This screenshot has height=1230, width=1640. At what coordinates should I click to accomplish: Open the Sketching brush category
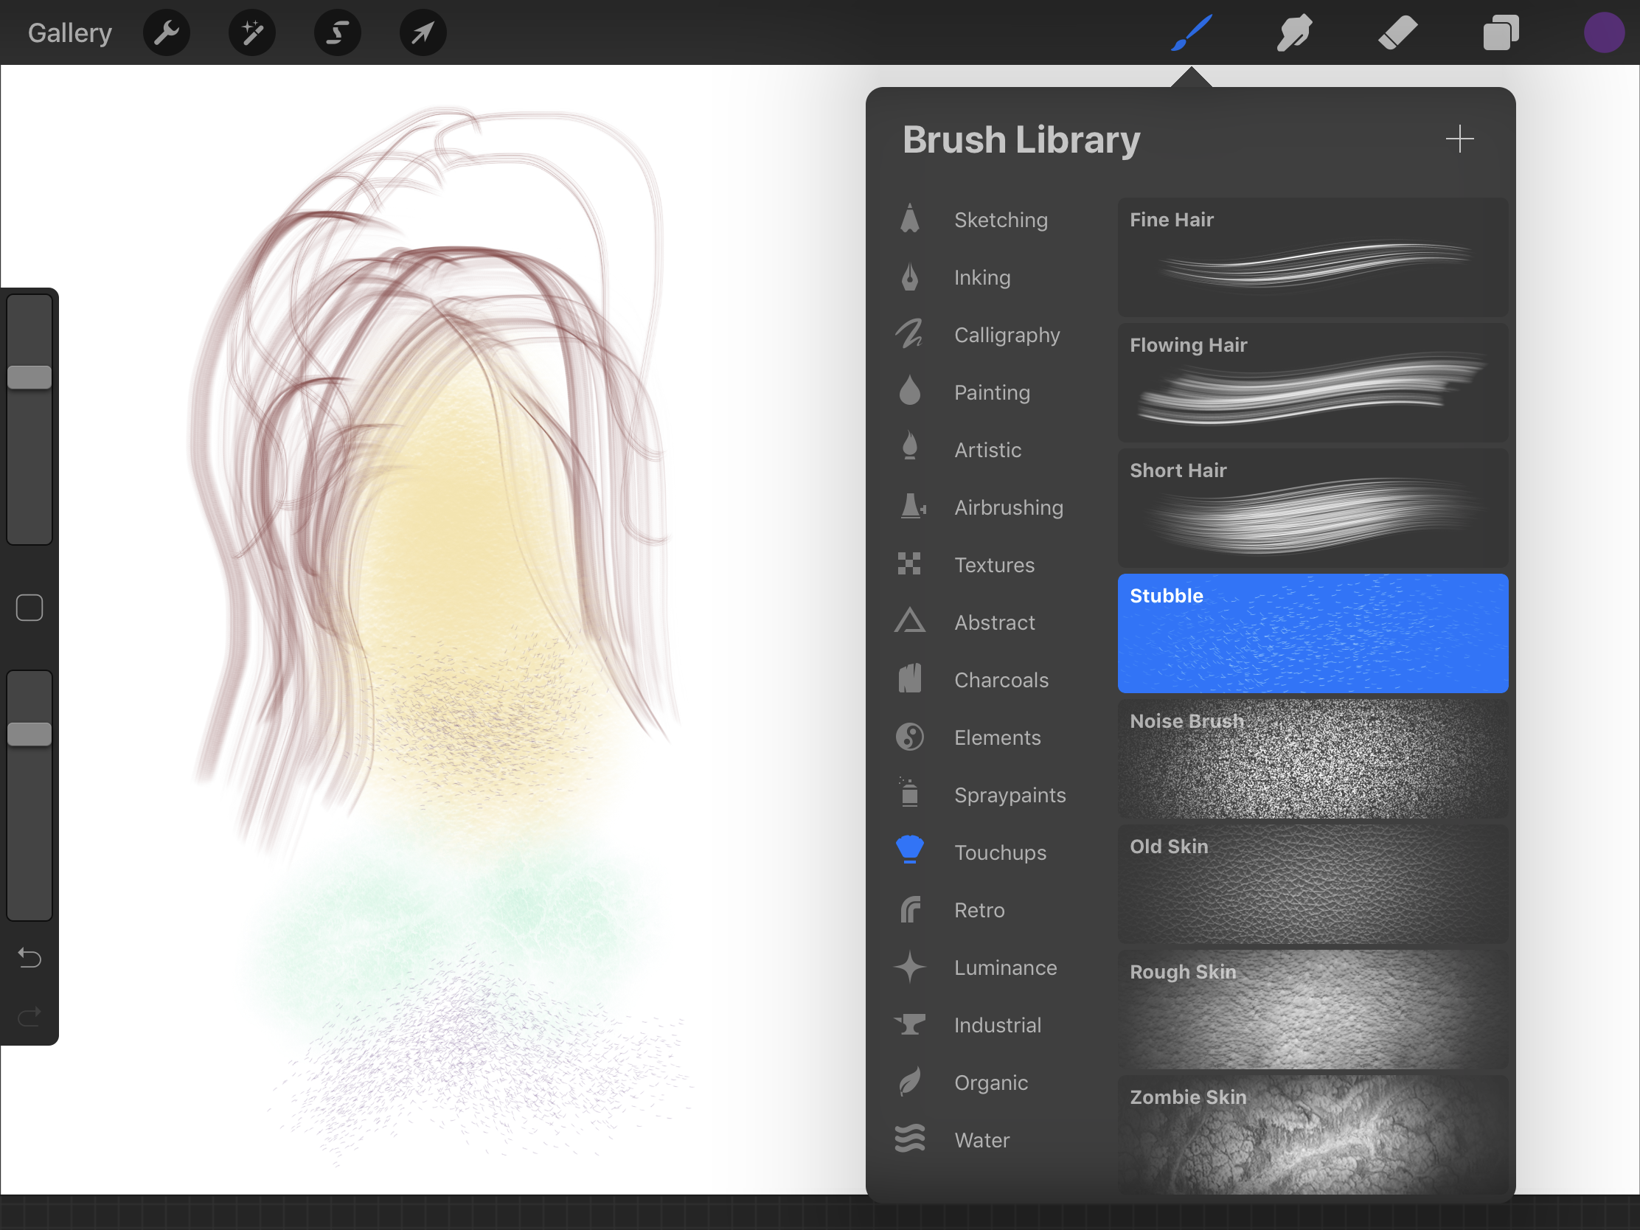tap(1000, 220)
